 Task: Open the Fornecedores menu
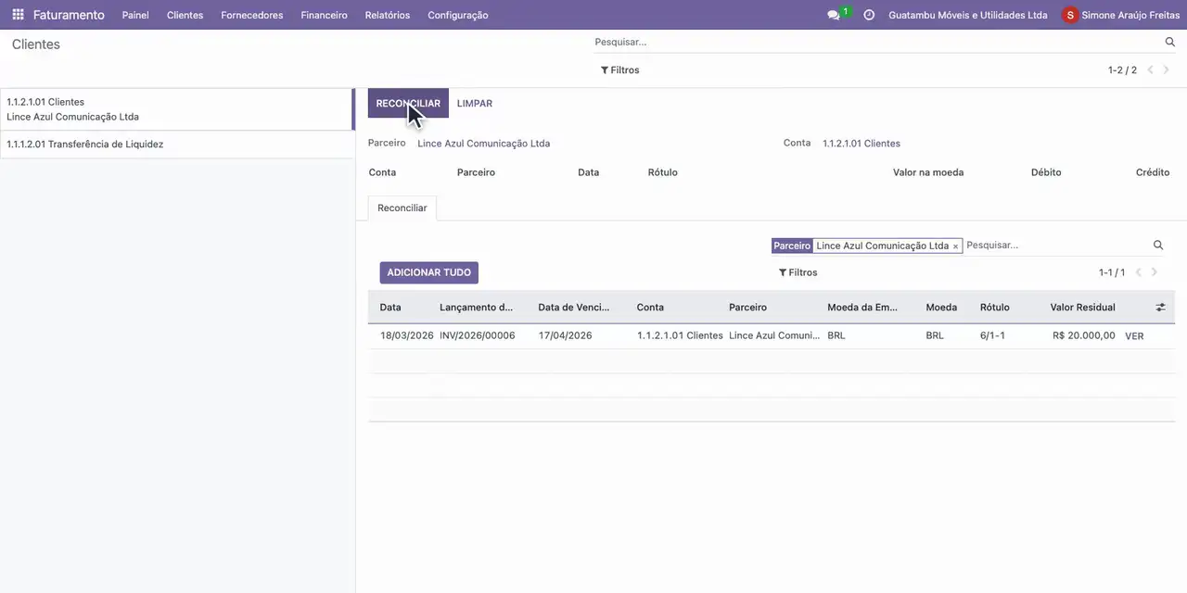tap(252, 15)
